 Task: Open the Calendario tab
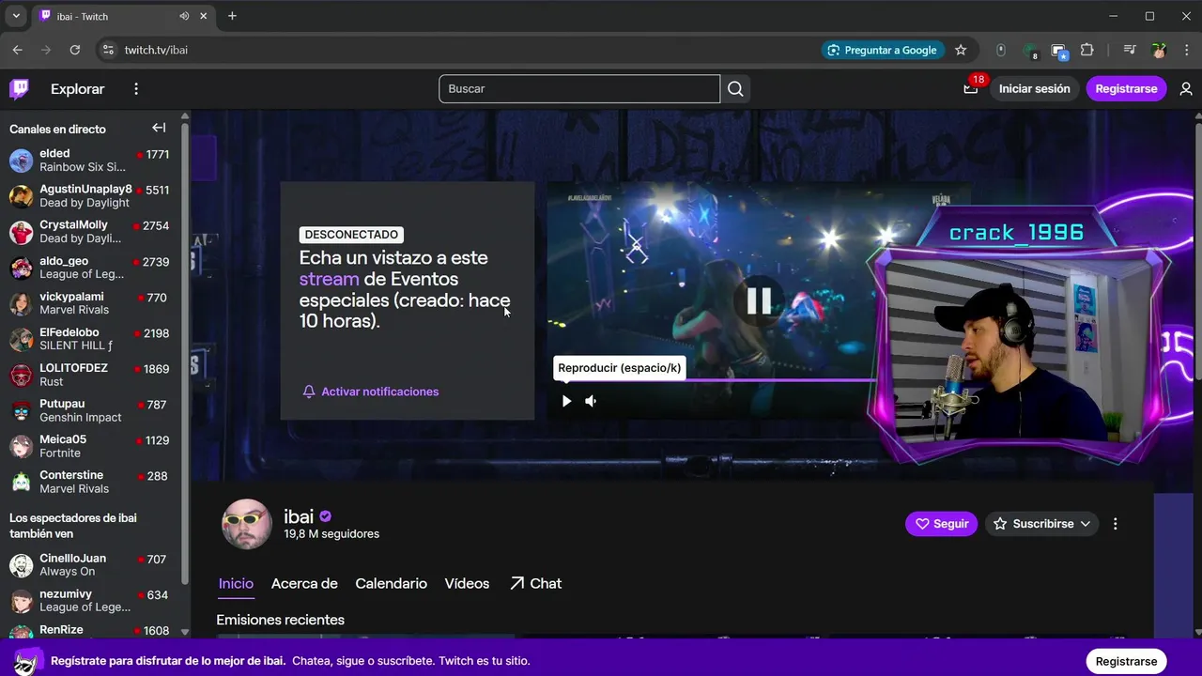tap(391, 583)
